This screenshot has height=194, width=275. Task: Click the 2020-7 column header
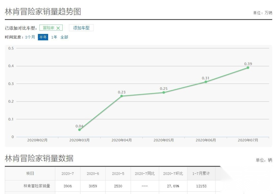point(68,174)
